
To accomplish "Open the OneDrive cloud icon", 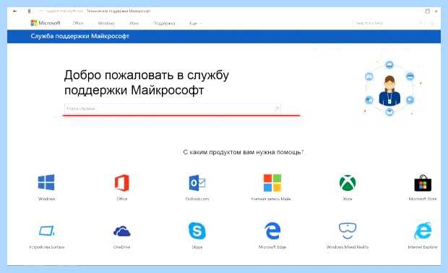I will 122,231.
